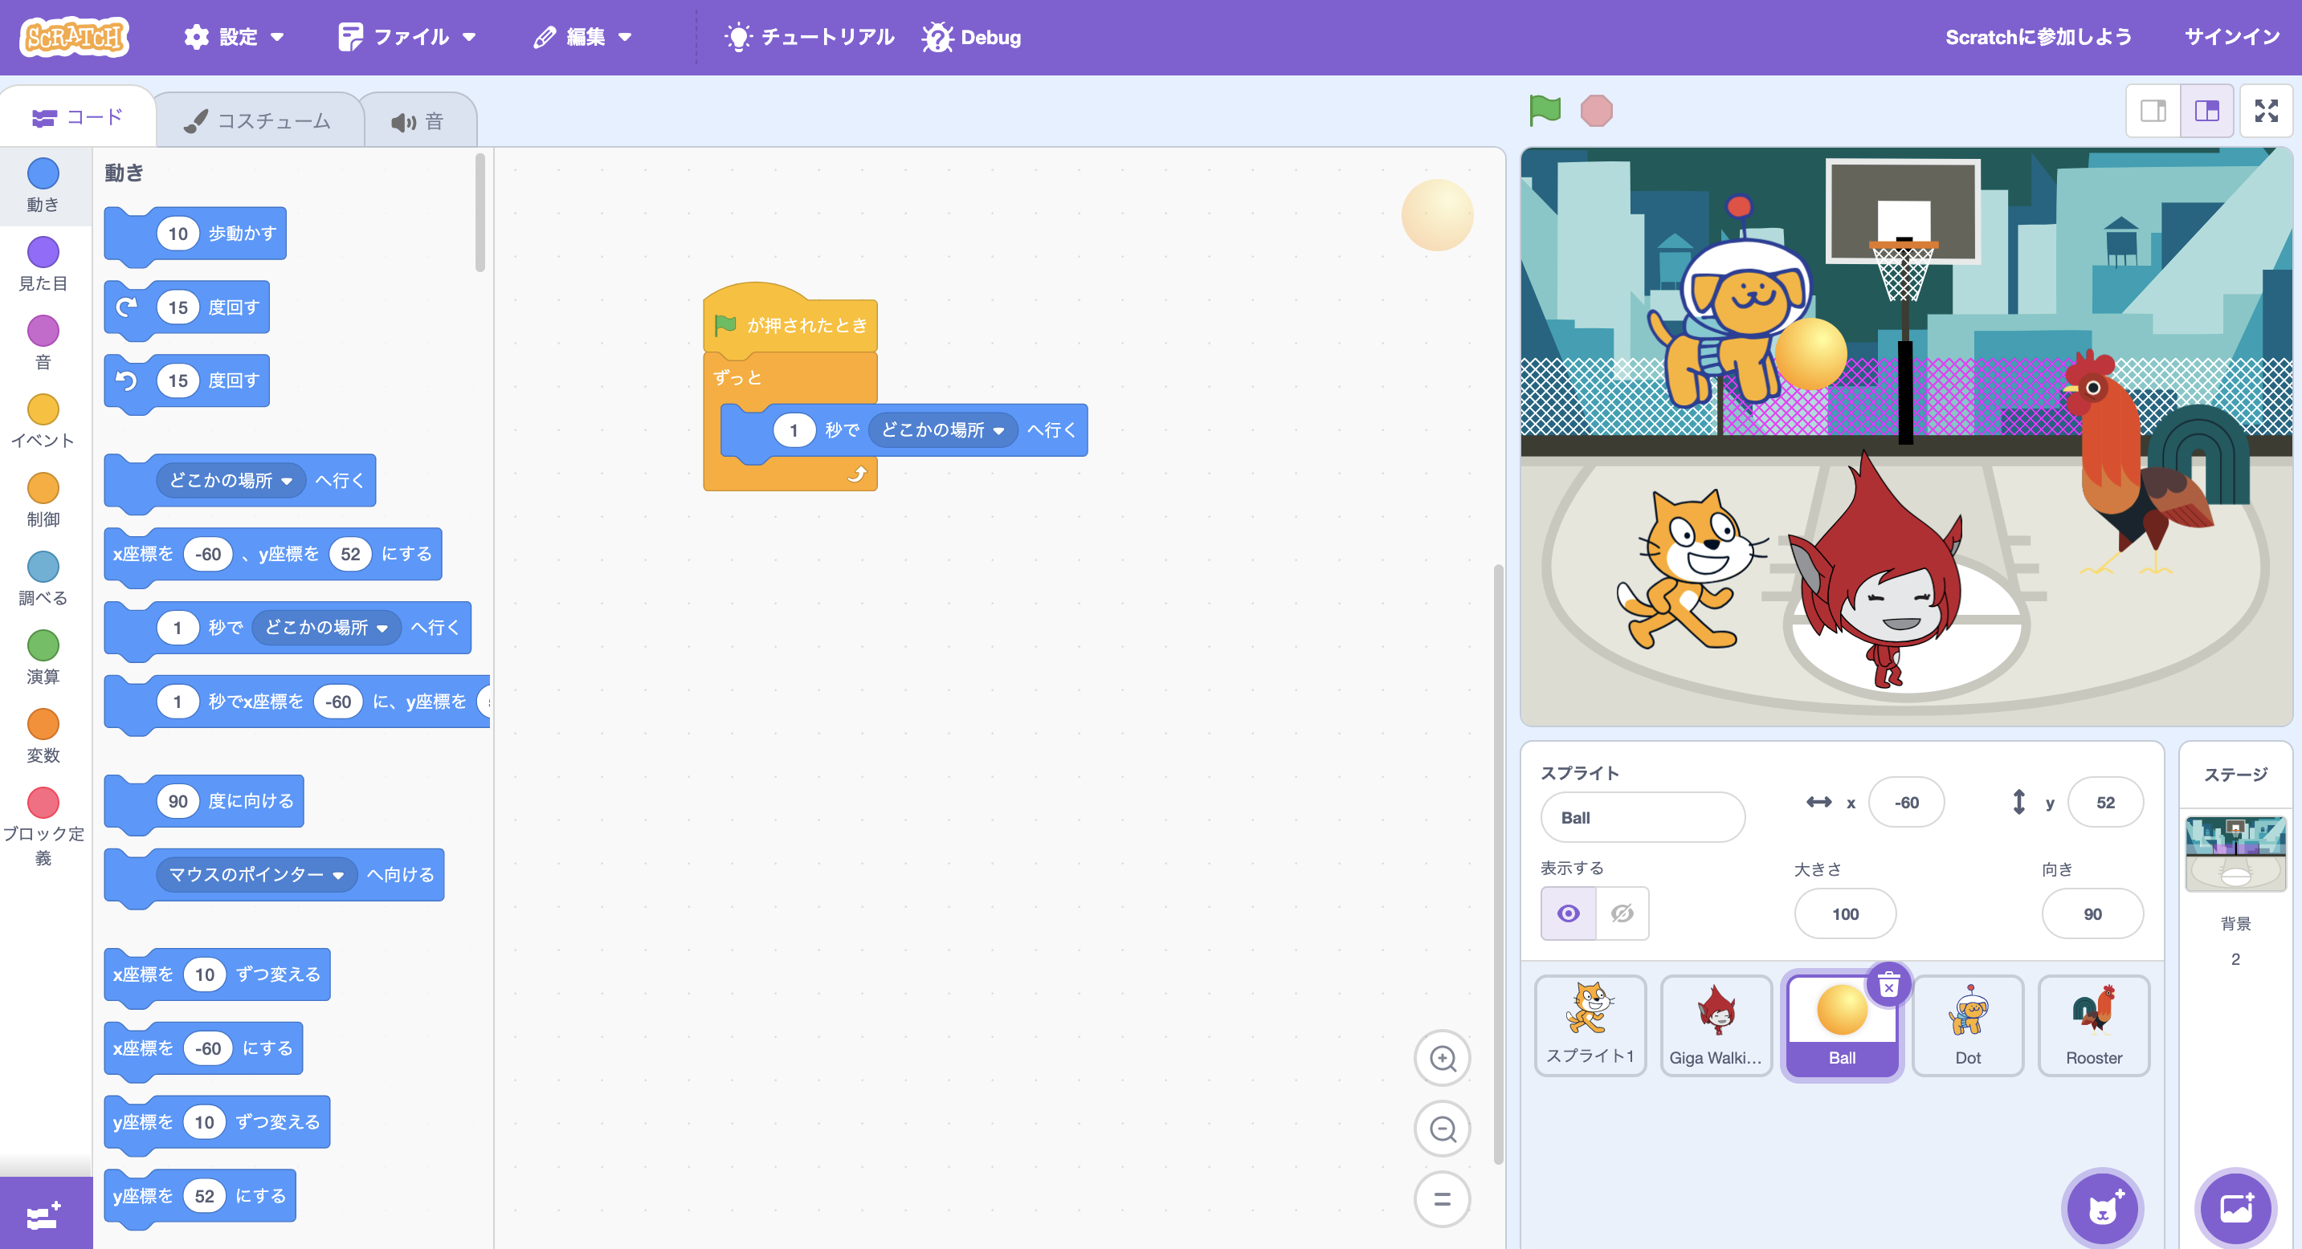Click the green flag to run project
Image resolution: width=2302 pixels, height=1249 pixels.
1545,111
